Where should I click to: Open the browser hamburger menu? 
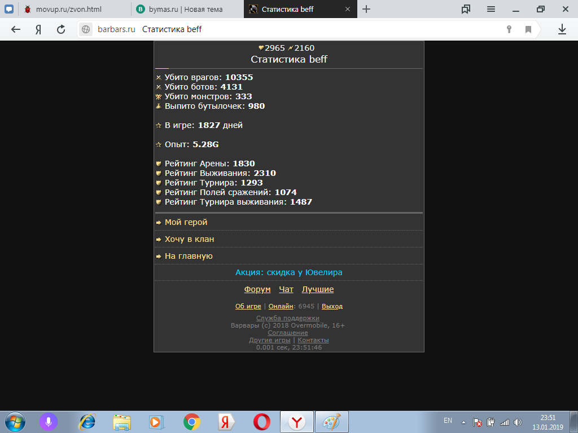(x=491, y=9)
